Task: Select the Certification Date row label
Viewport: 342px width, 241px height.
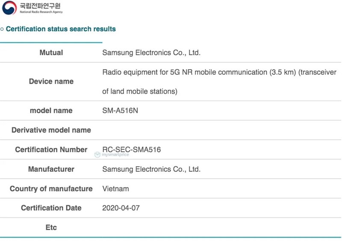Action: coord(51,208)
